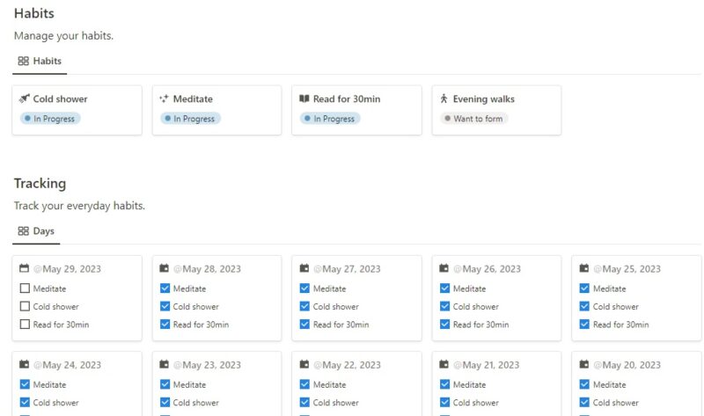Viewport: 704px width, 416px height.
Task: Uncheck Meditate on May 24, 2023
Action: 26,384
